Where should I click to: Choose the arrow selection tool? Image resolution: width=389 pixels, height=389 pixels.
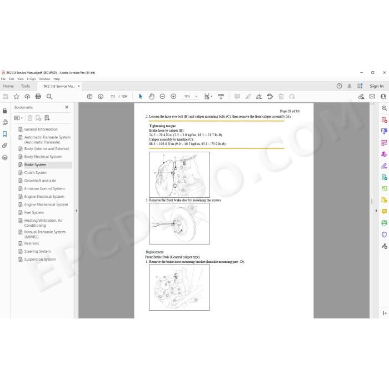[x=141, y=97]
